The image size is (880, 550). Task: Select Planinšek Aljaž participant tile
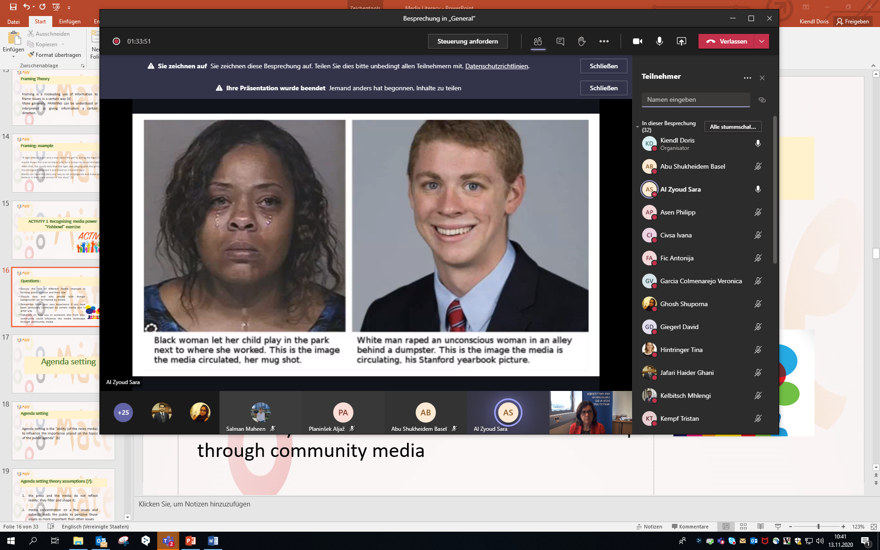coord(343,412)
